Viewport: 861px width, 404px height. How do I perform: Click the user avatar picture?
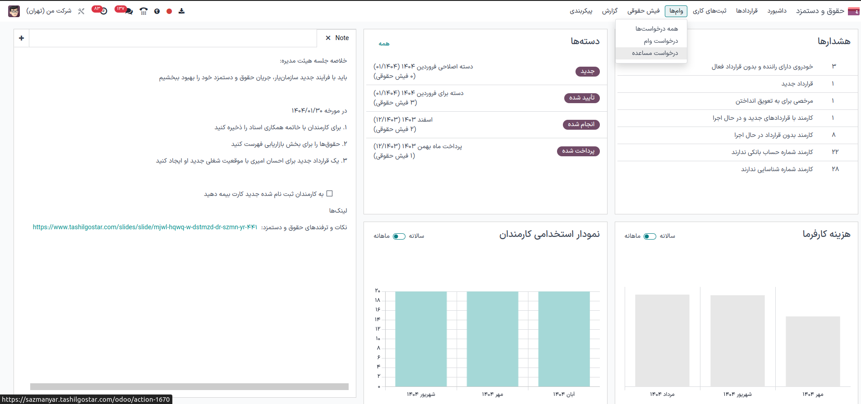coord(14,11)
